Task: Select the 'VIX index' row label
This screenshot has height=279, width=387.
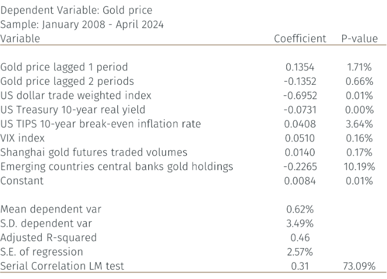Action: [22, 138]
